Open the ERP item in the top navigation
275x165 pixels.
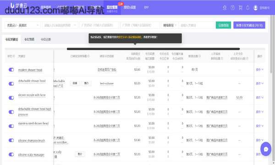[x=146, y=7]
